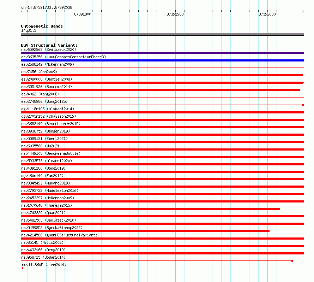Click ruler position 87391900

[x=175, y=14]
